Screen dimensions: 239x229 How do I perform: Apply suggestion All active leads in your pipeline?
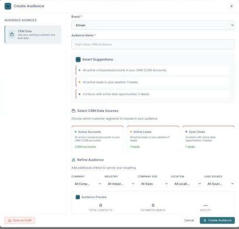point(153,82)
